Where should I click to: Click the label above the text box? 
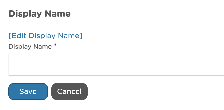click(30, 47)
